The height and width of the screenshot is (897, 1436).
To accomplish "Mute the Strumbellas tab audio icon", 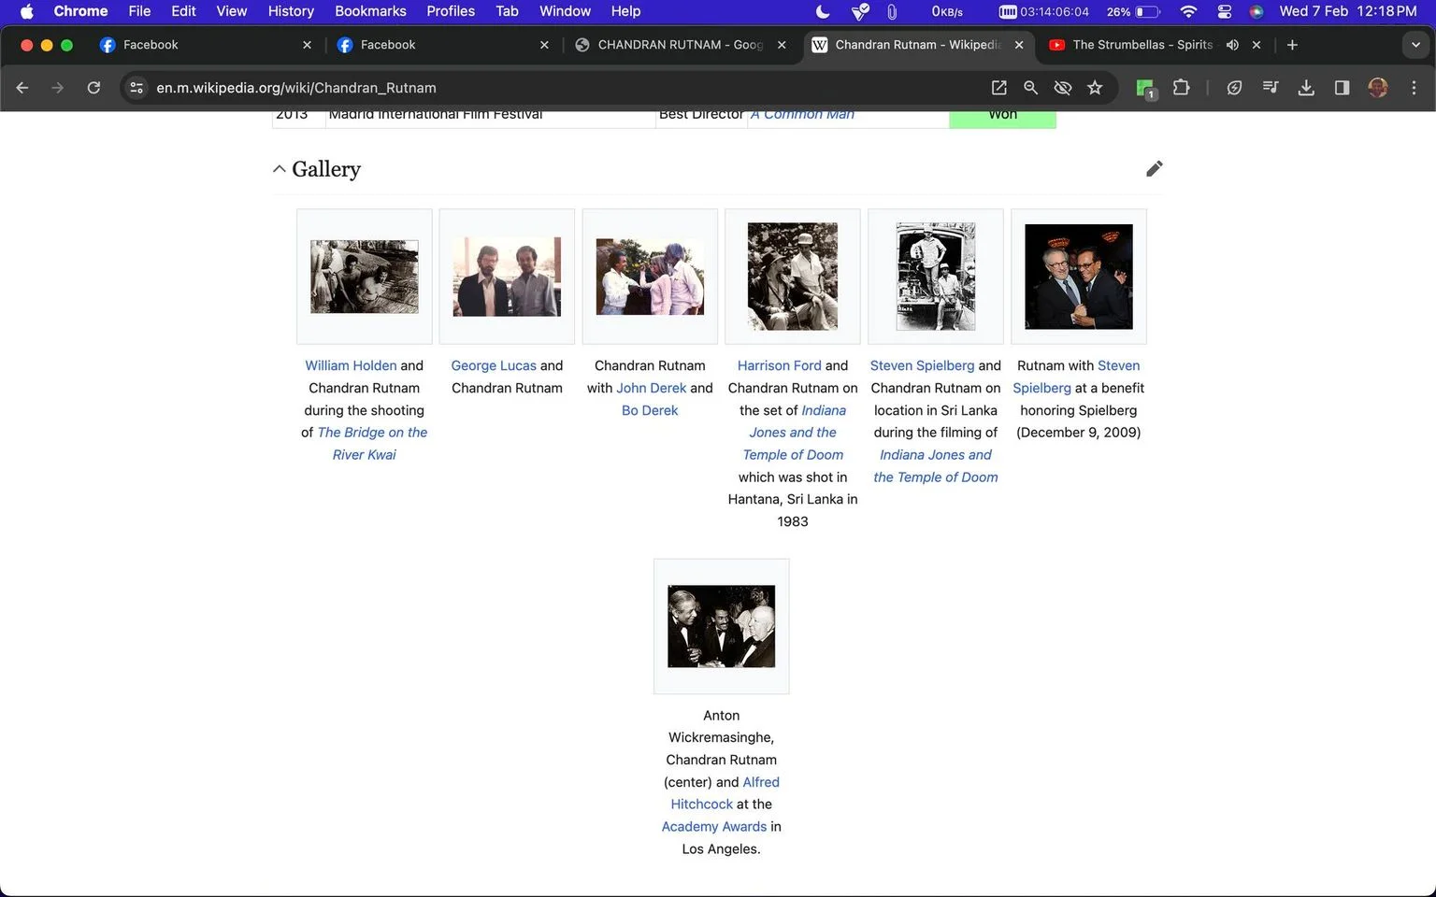I will [x=1232, y=45].
